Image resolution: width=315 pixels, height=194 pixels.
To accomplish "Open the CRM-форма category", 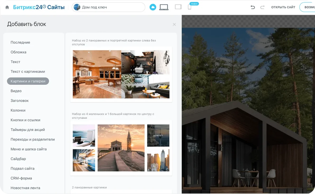I will 21,178.
